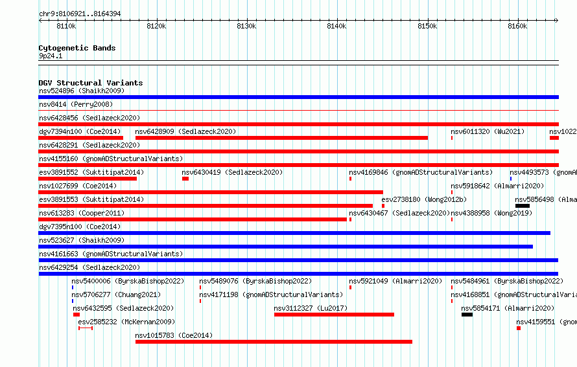Image resolution: width=577 pixels, height=367 pixels.
Task: Click esv3891552 (Suktitipat2014) red bar
Action: pyautogui.click(x=88, y=179)
